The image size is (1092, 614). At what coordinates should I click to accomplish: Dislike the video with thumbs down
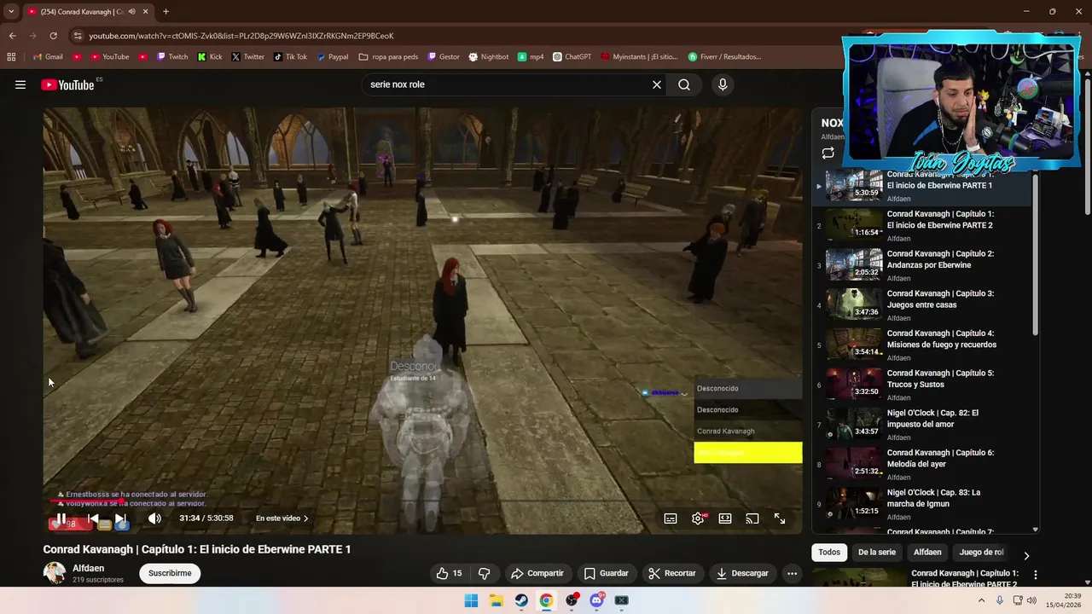pyautogui.click(x=484, y=573)
